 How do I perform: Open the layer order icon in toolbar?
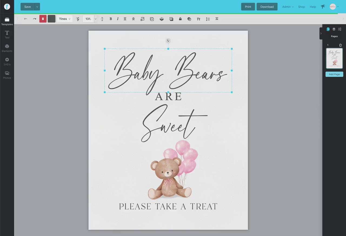(x=162, y=19)
